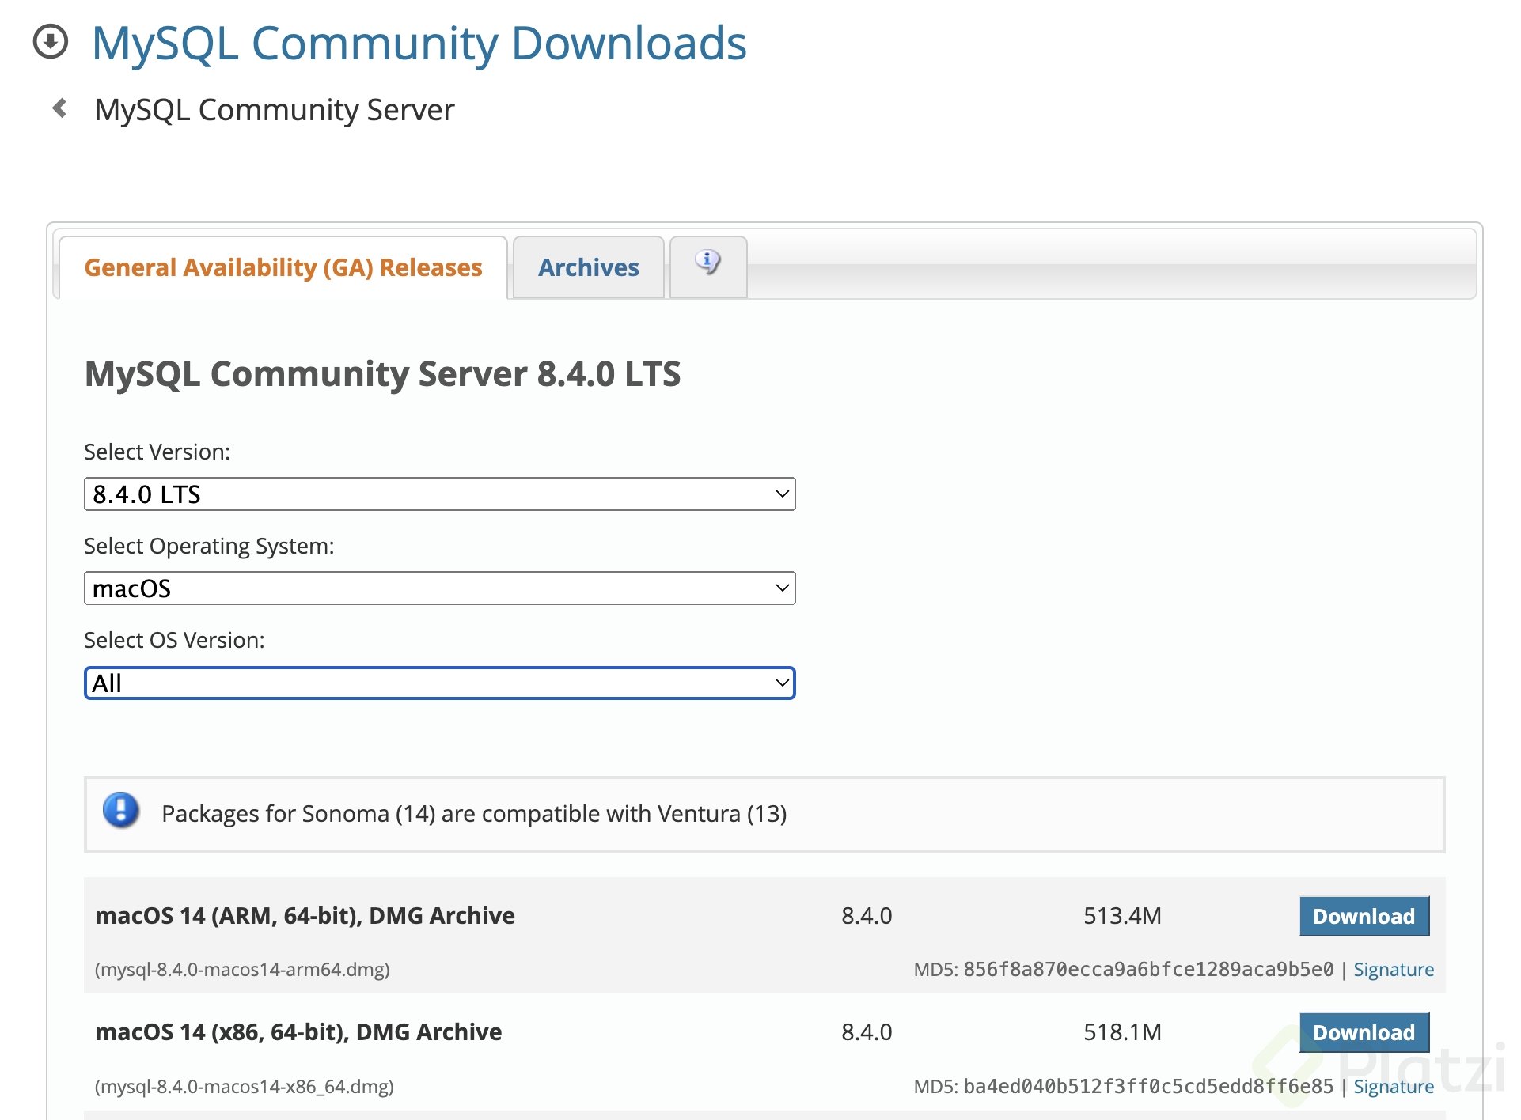Open Signature link for the x86_64 dmg
This screenshot has width=1521, height=1120.
(1394, 1087)
